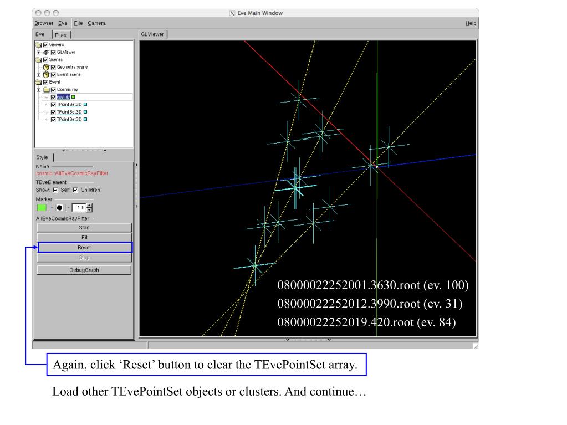The width and height of the screenshot is (567, 425).
Task: Disable Show Children checkbox
Action: click(x=75, y=190)
